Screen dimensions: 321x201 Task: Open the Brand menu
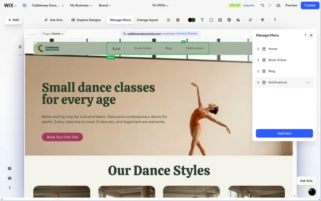click(105, 5)
